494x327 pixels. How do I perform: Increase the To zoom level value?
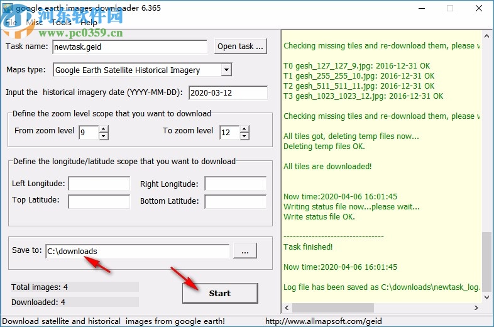(244, 129)
